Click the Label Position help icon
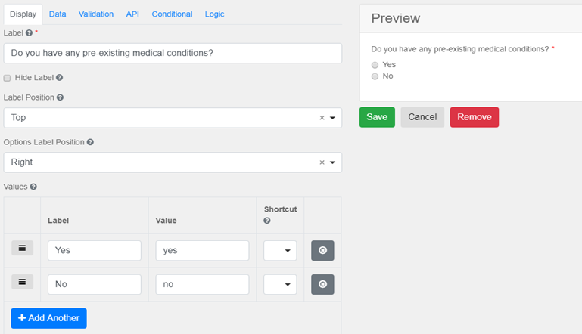This screenshot has height=334, width=582. click(x=60, y=97)
